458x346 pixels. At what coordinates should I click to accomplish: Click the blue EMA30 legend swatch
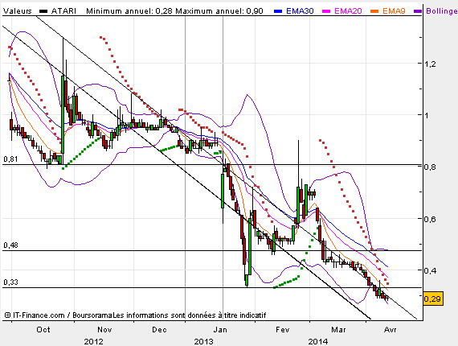(278, 11)
